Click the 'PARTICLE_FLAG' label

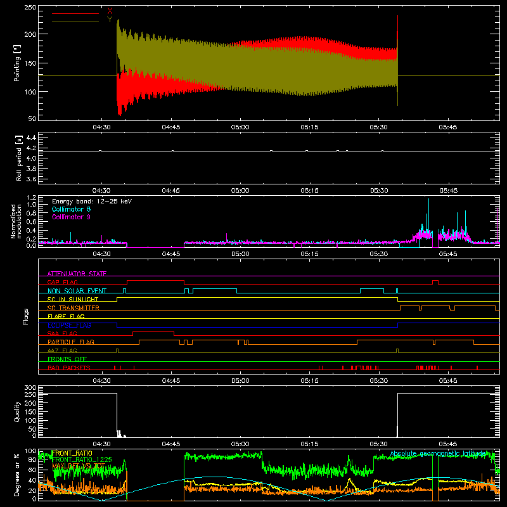(x=71, y=342)
